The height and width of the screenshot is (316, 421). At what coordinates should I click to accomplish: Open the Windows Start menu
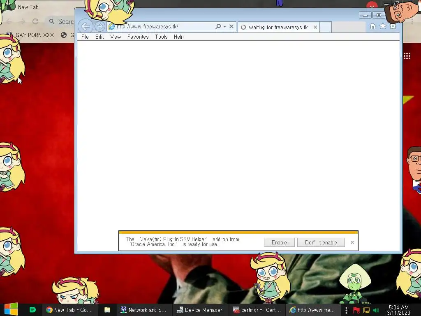(11, 309)
